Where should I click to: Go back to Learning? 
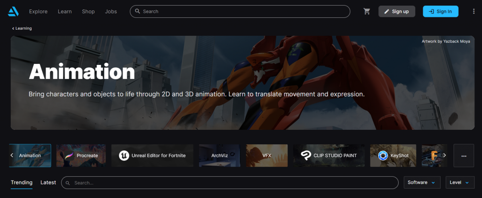pyautogui.click(x=22, y=28)
